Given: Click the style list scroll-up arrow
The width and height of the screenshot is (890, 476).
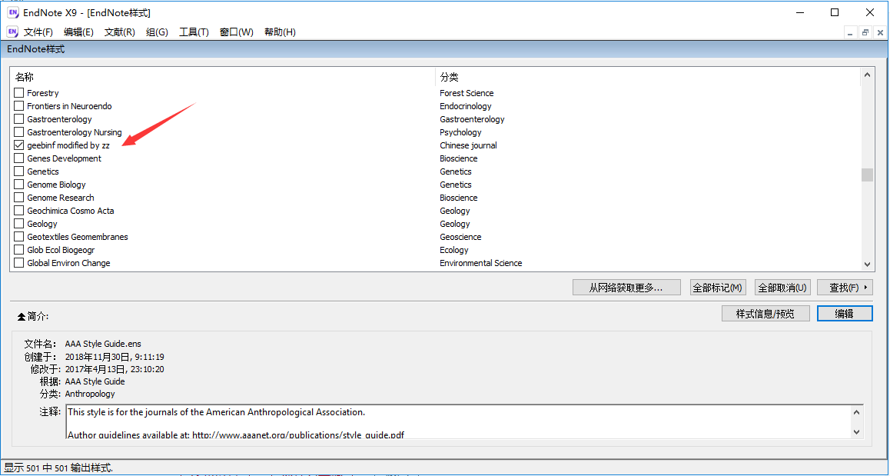Looking at the screenshot, I should click(867, 75).
